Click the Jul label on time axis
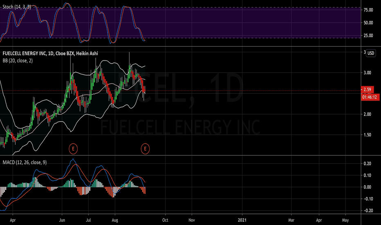The image size is (381, 225). (88, 220)
